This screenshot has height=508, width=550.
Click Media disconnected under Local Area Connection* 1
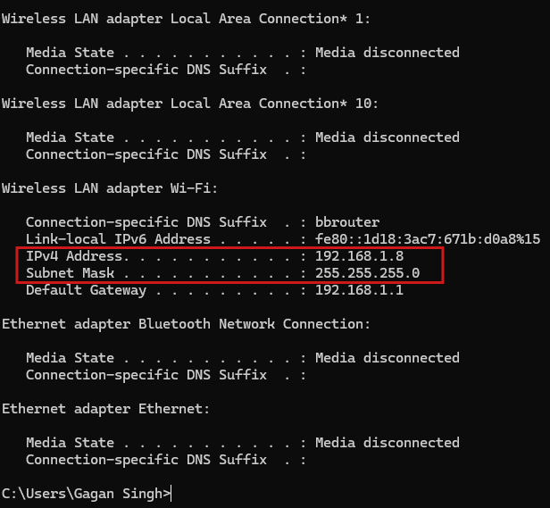[x=387, y=53]
